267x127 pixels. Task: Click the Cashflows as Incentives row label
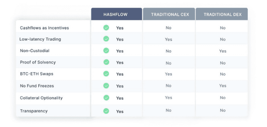(44, 28)
